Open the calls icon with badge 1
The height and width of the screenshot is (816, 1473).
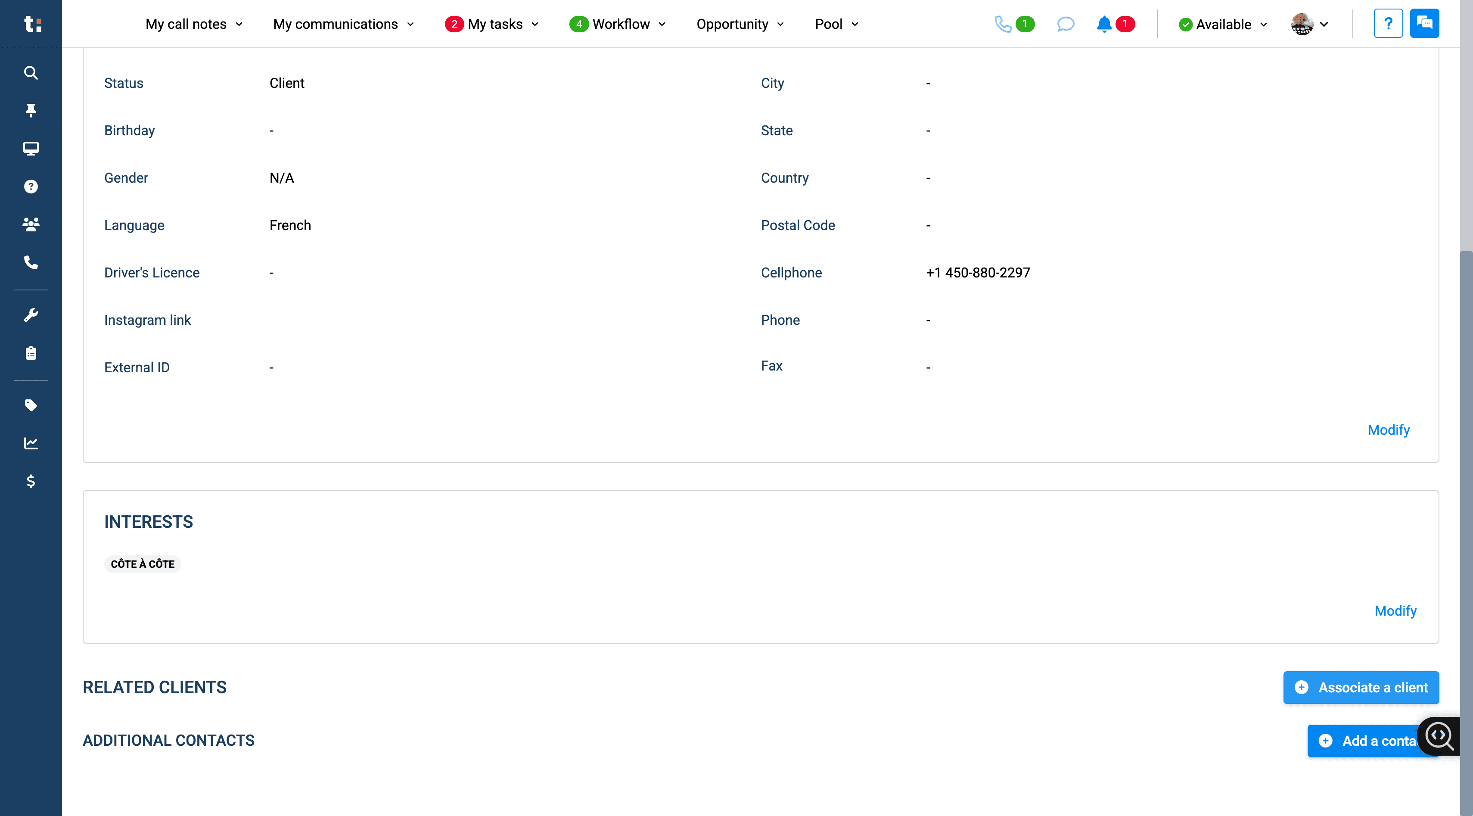click(1014, 24)
